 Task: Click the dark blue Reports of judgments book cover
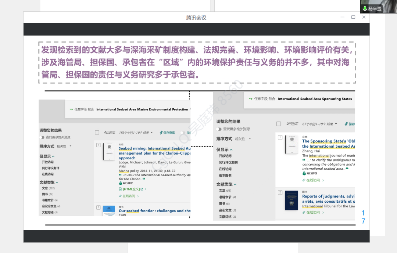[292, 200]
